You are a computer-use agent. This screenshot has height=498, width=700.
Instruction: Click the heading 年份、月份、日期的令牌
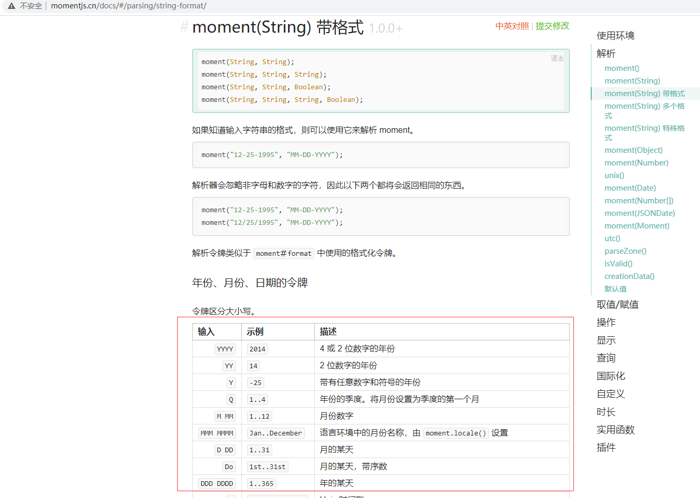coord(250,283)
